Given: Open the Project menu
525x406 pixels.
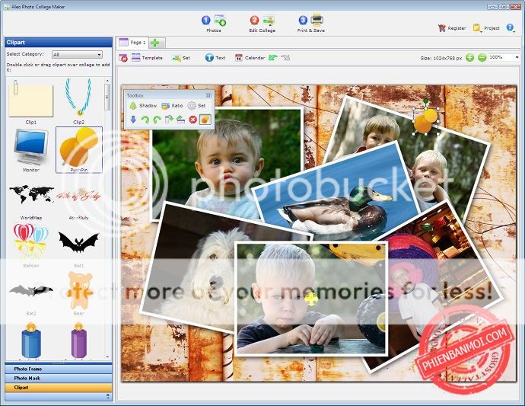Looking at the screenshot, I should click(486, 28).
